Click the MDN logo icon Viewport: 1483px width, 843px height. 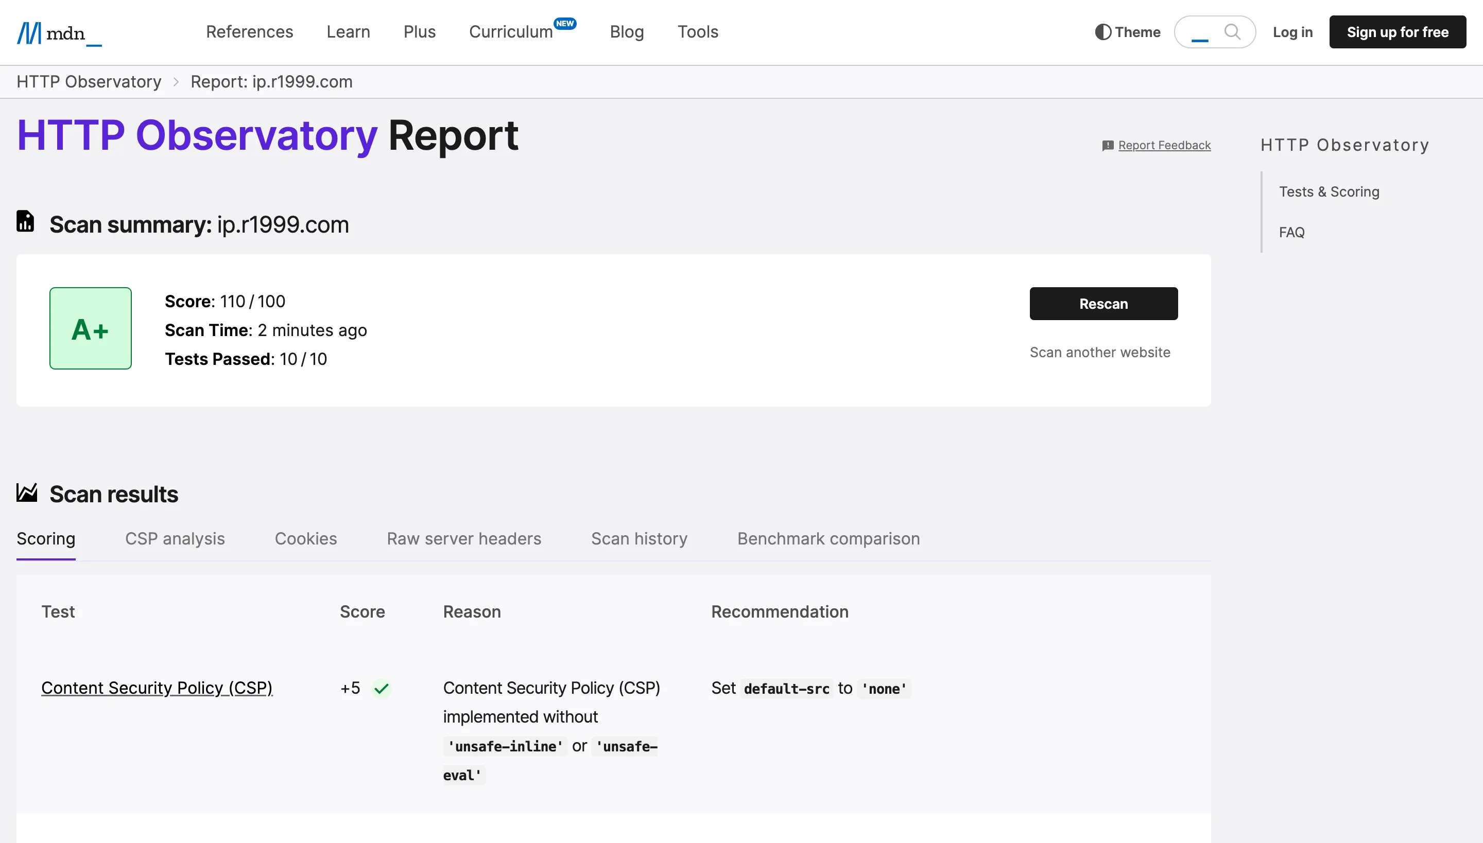[29, 32]
